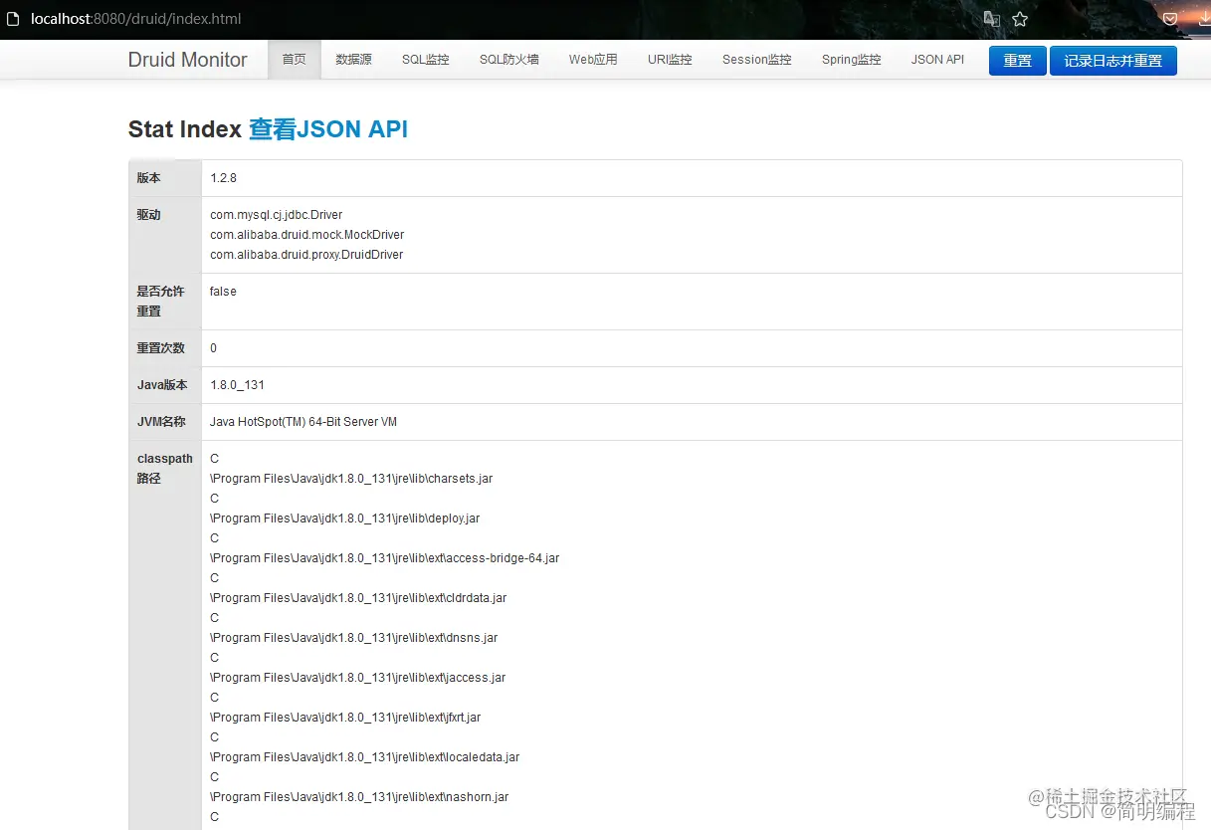Screen dimensions: 1211x830
Task: Select the jaccess.jar classpath line
Action: (357, 678)
